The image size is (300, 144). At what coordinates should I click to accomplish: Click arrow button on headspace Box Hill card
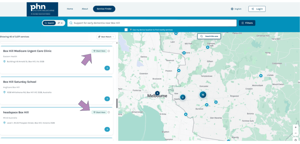click(107, 129)
